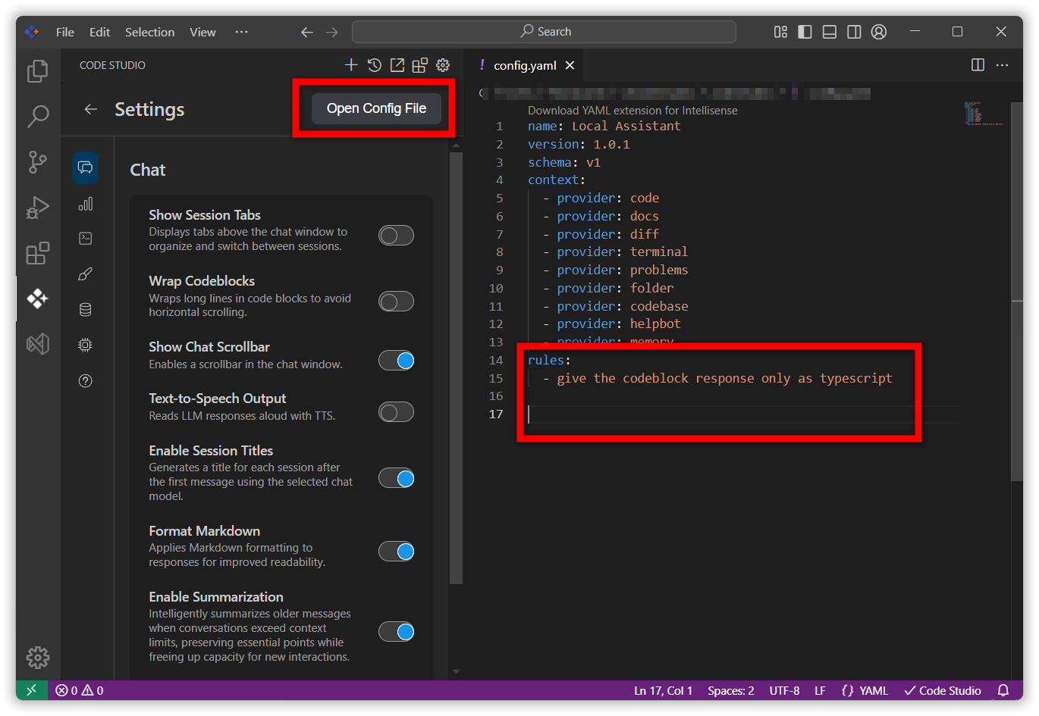1039x716 pixels.
Task: Turn on Wrap Codeblocks
Action: [396, 302]
